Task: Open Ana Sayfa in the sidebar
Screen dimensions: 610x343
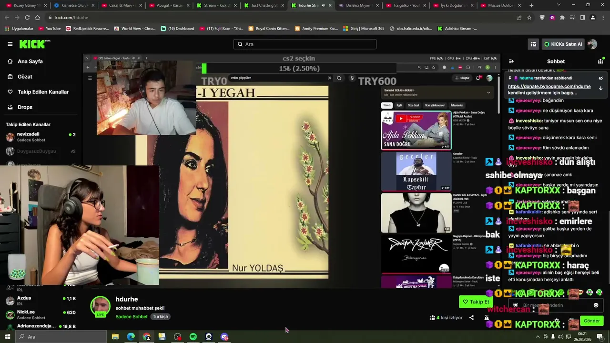Action: (30, 61)
